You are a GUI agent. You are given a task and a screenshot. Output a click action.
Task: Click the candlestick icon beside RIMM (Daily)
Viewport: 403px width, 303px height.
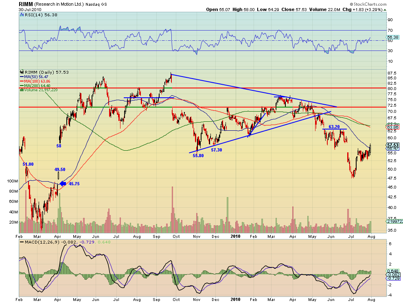(x=22, y=72)
